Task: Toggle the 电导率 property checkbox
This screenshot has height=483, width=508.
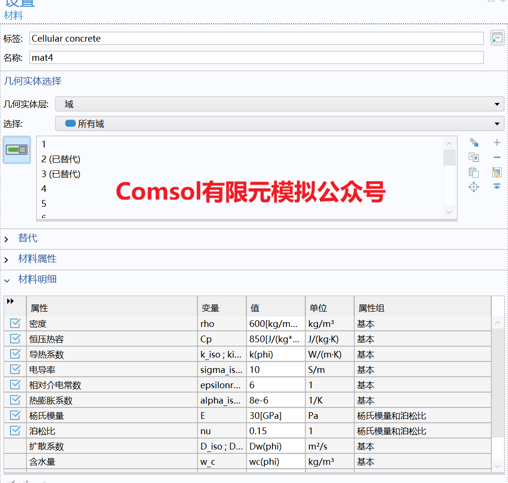Action: [x=15, y=369]
